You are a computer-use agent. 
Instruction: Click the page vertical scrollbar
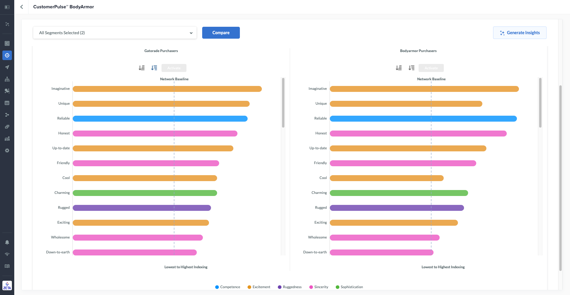click(x=560, y=178)
